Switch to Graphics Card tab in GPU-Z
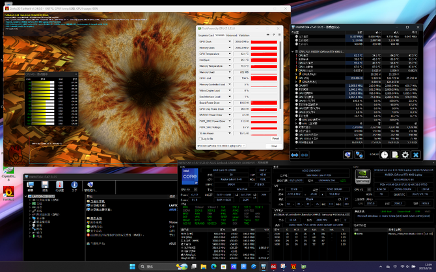436x272 pixels. point(206,36)
